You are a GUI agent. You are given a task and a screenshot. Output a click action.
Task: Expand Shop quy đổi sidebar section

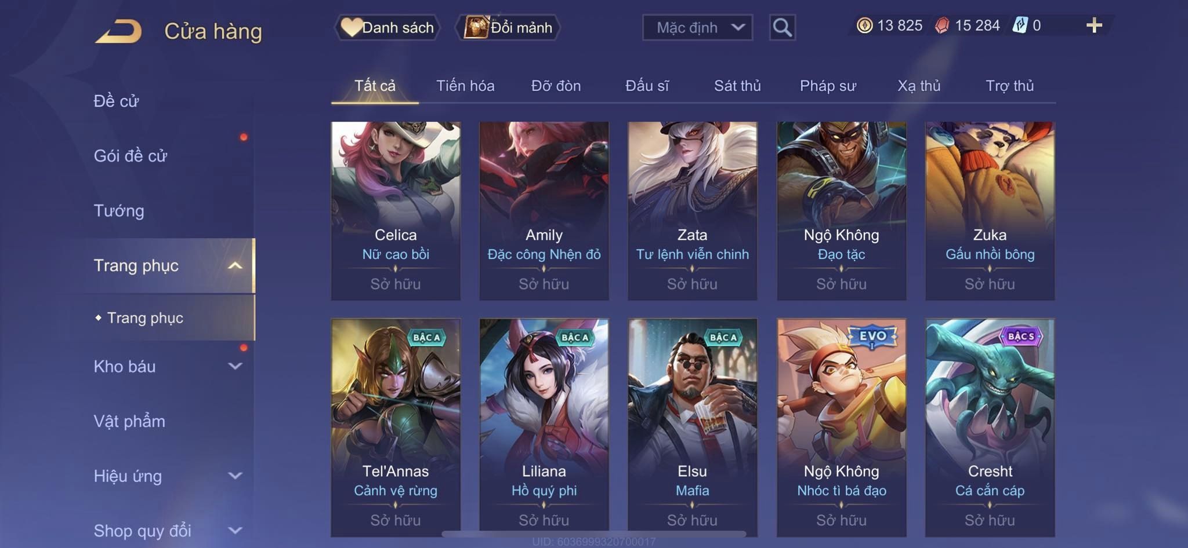(235, 530)
